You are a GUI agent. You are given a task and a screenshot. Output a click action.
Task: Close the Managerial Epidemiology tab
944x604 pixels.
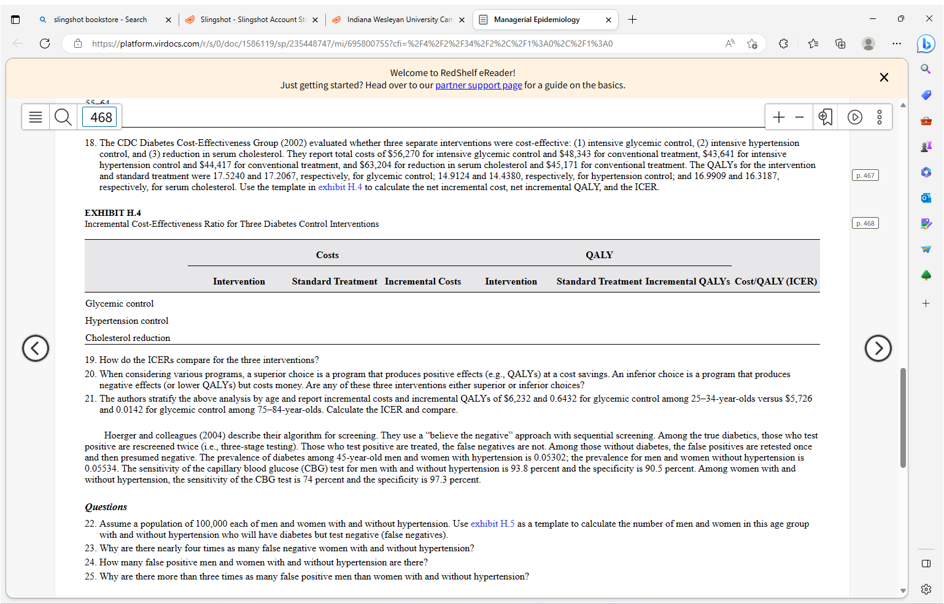click(608, 20)
